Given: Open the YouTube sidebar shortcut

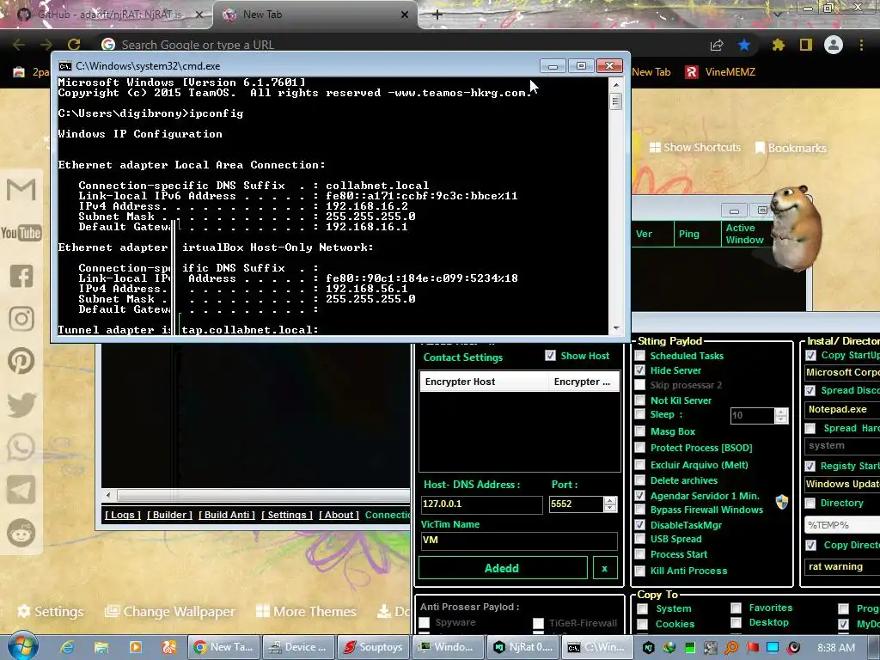Looking at the screenshot, I should tap(21, 232).
